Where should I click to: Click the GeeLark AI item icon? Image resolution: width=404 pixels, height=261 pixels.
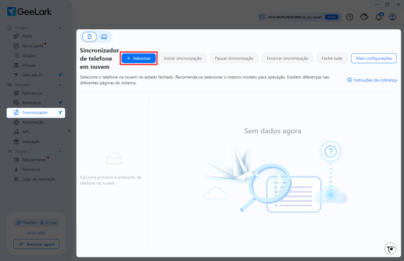coord(16,75)
